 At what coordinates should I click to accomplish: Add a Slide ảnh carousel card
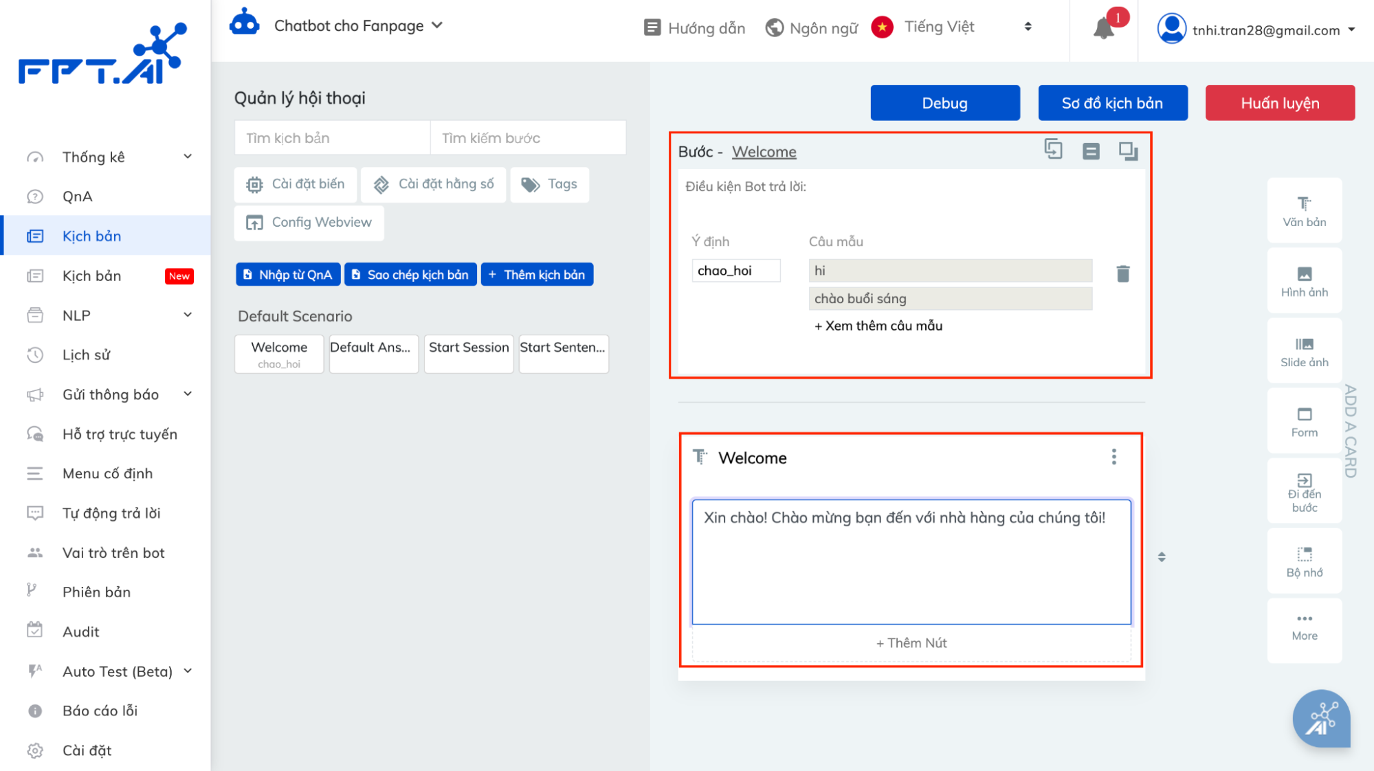pos(1304,351)
